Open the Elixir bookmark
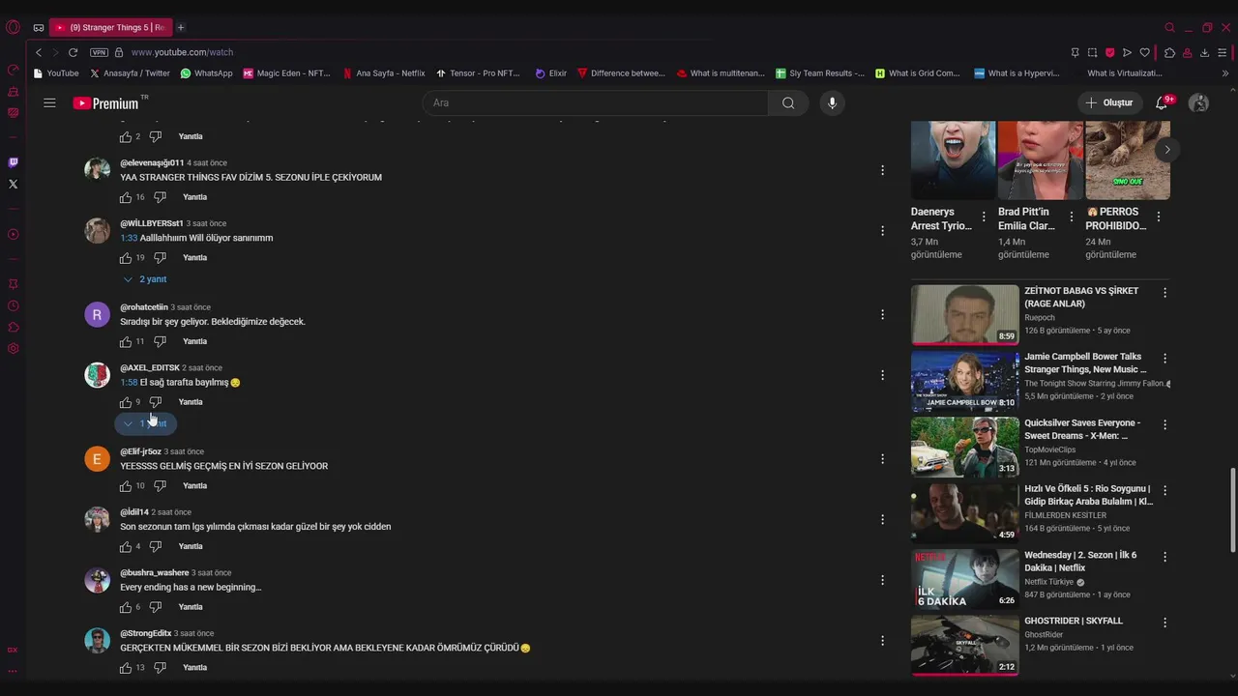 pyautogui.click(x=550, y=73)
